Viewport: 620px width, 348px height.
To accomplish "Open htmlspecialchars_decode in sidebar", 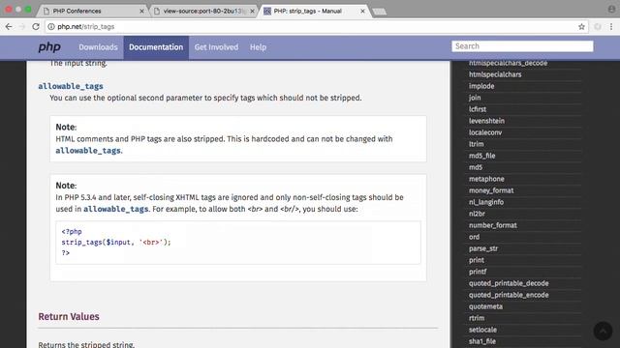I will point(508,63).
